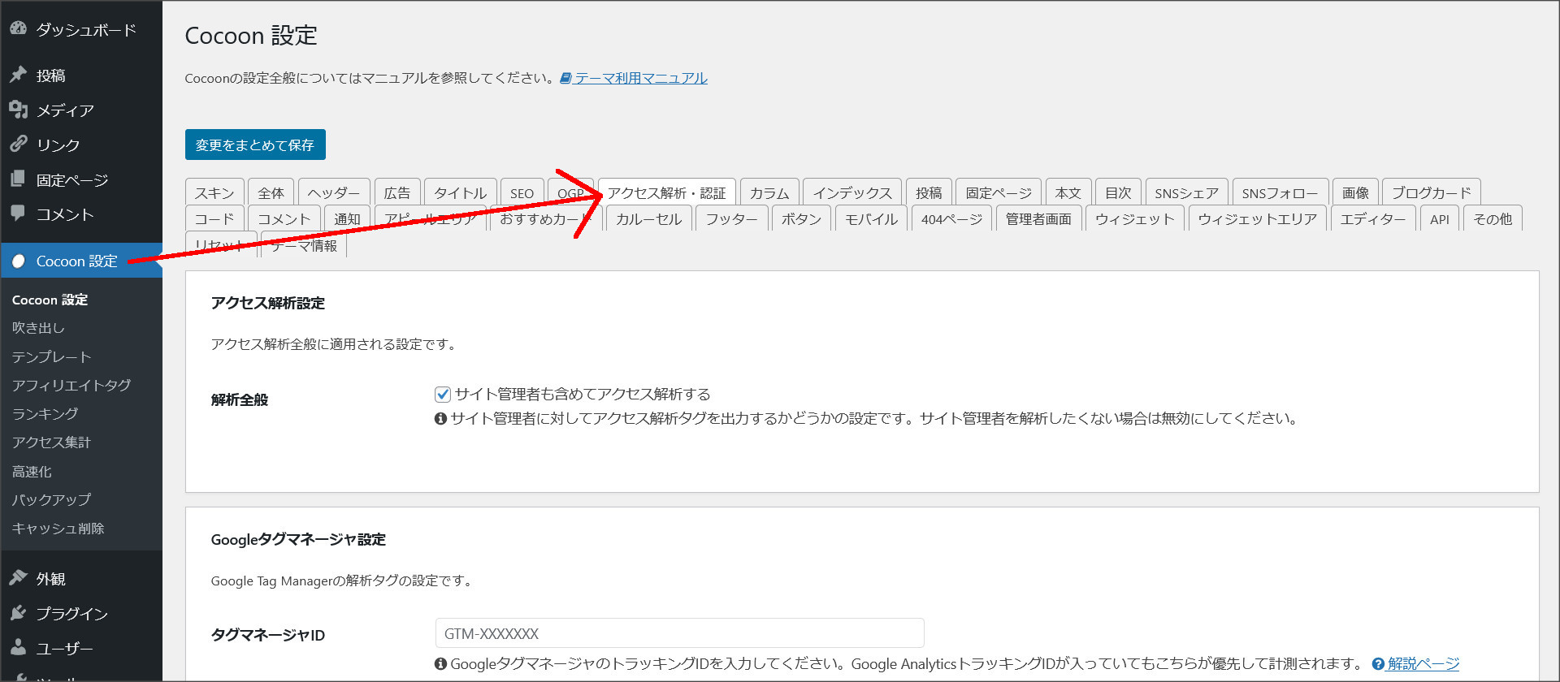Open the SNSシェア tab
The width and height of the screenshot is (1560, 682).
pos(1187,192)
